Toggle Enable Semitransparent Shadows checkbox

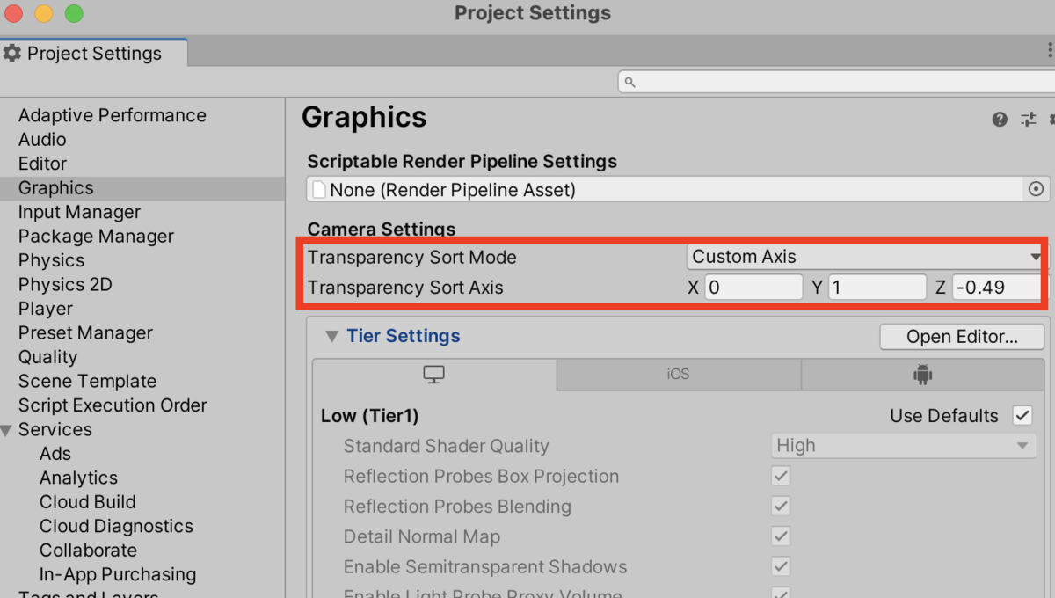pyautogui.click(x=781, y=566)
